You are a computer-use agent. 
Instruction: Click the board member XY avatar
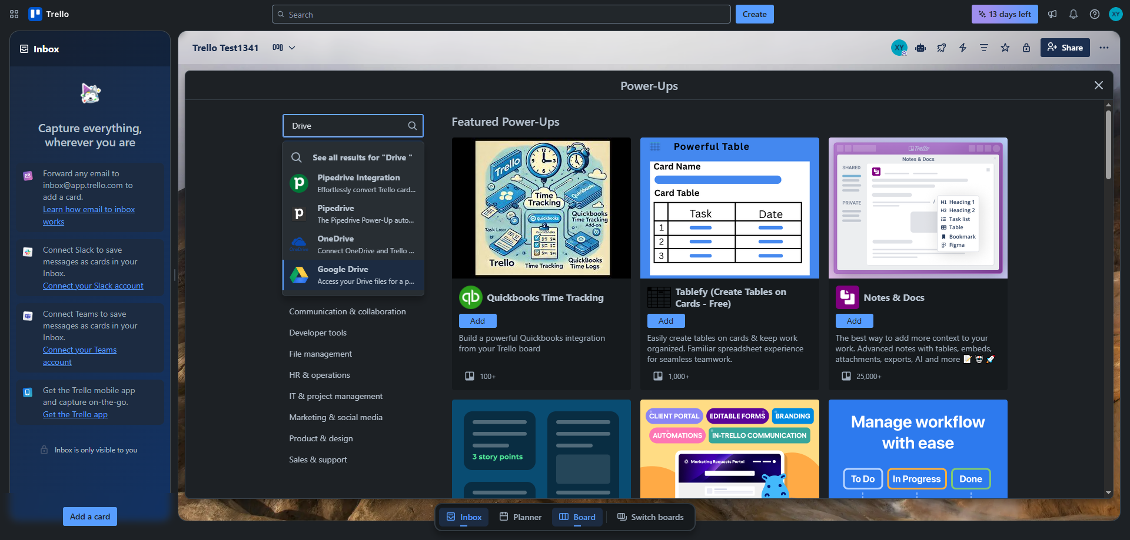coord(899,48)
